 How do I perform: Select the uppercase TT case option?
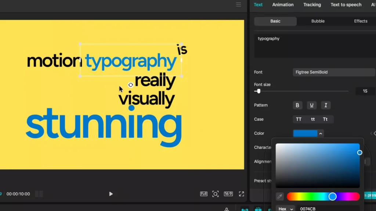click(x=299, y=119)
